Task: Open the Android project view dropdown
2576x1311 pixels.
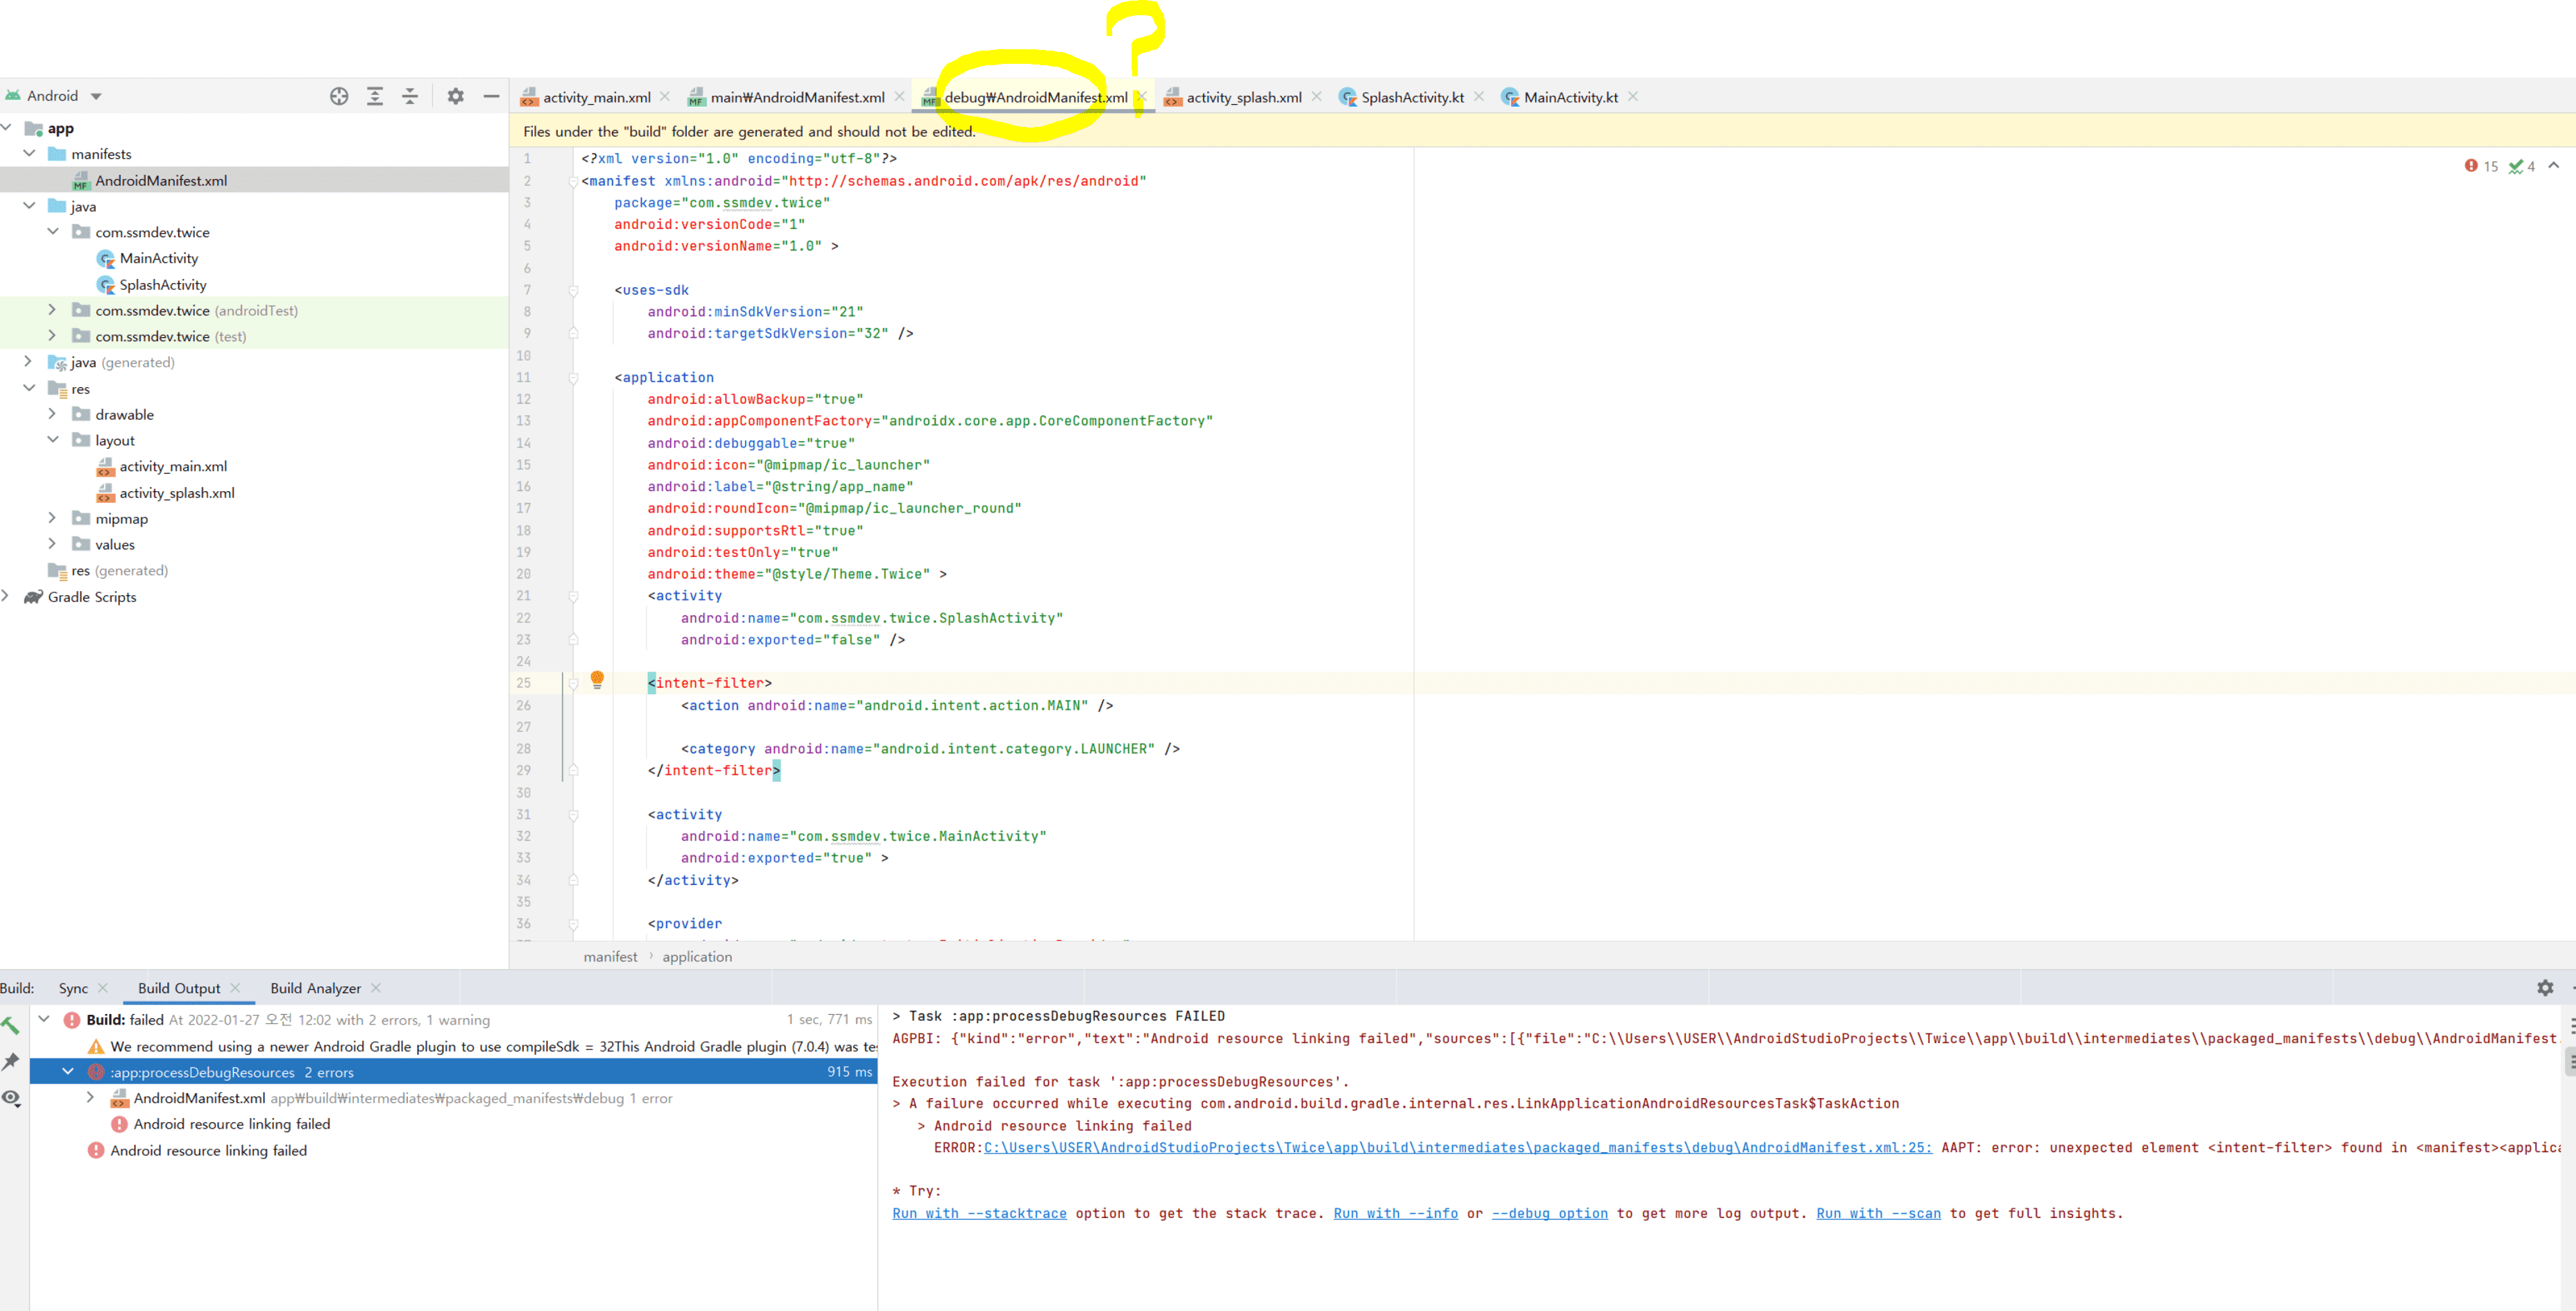Action: click(x=96, y=96)
